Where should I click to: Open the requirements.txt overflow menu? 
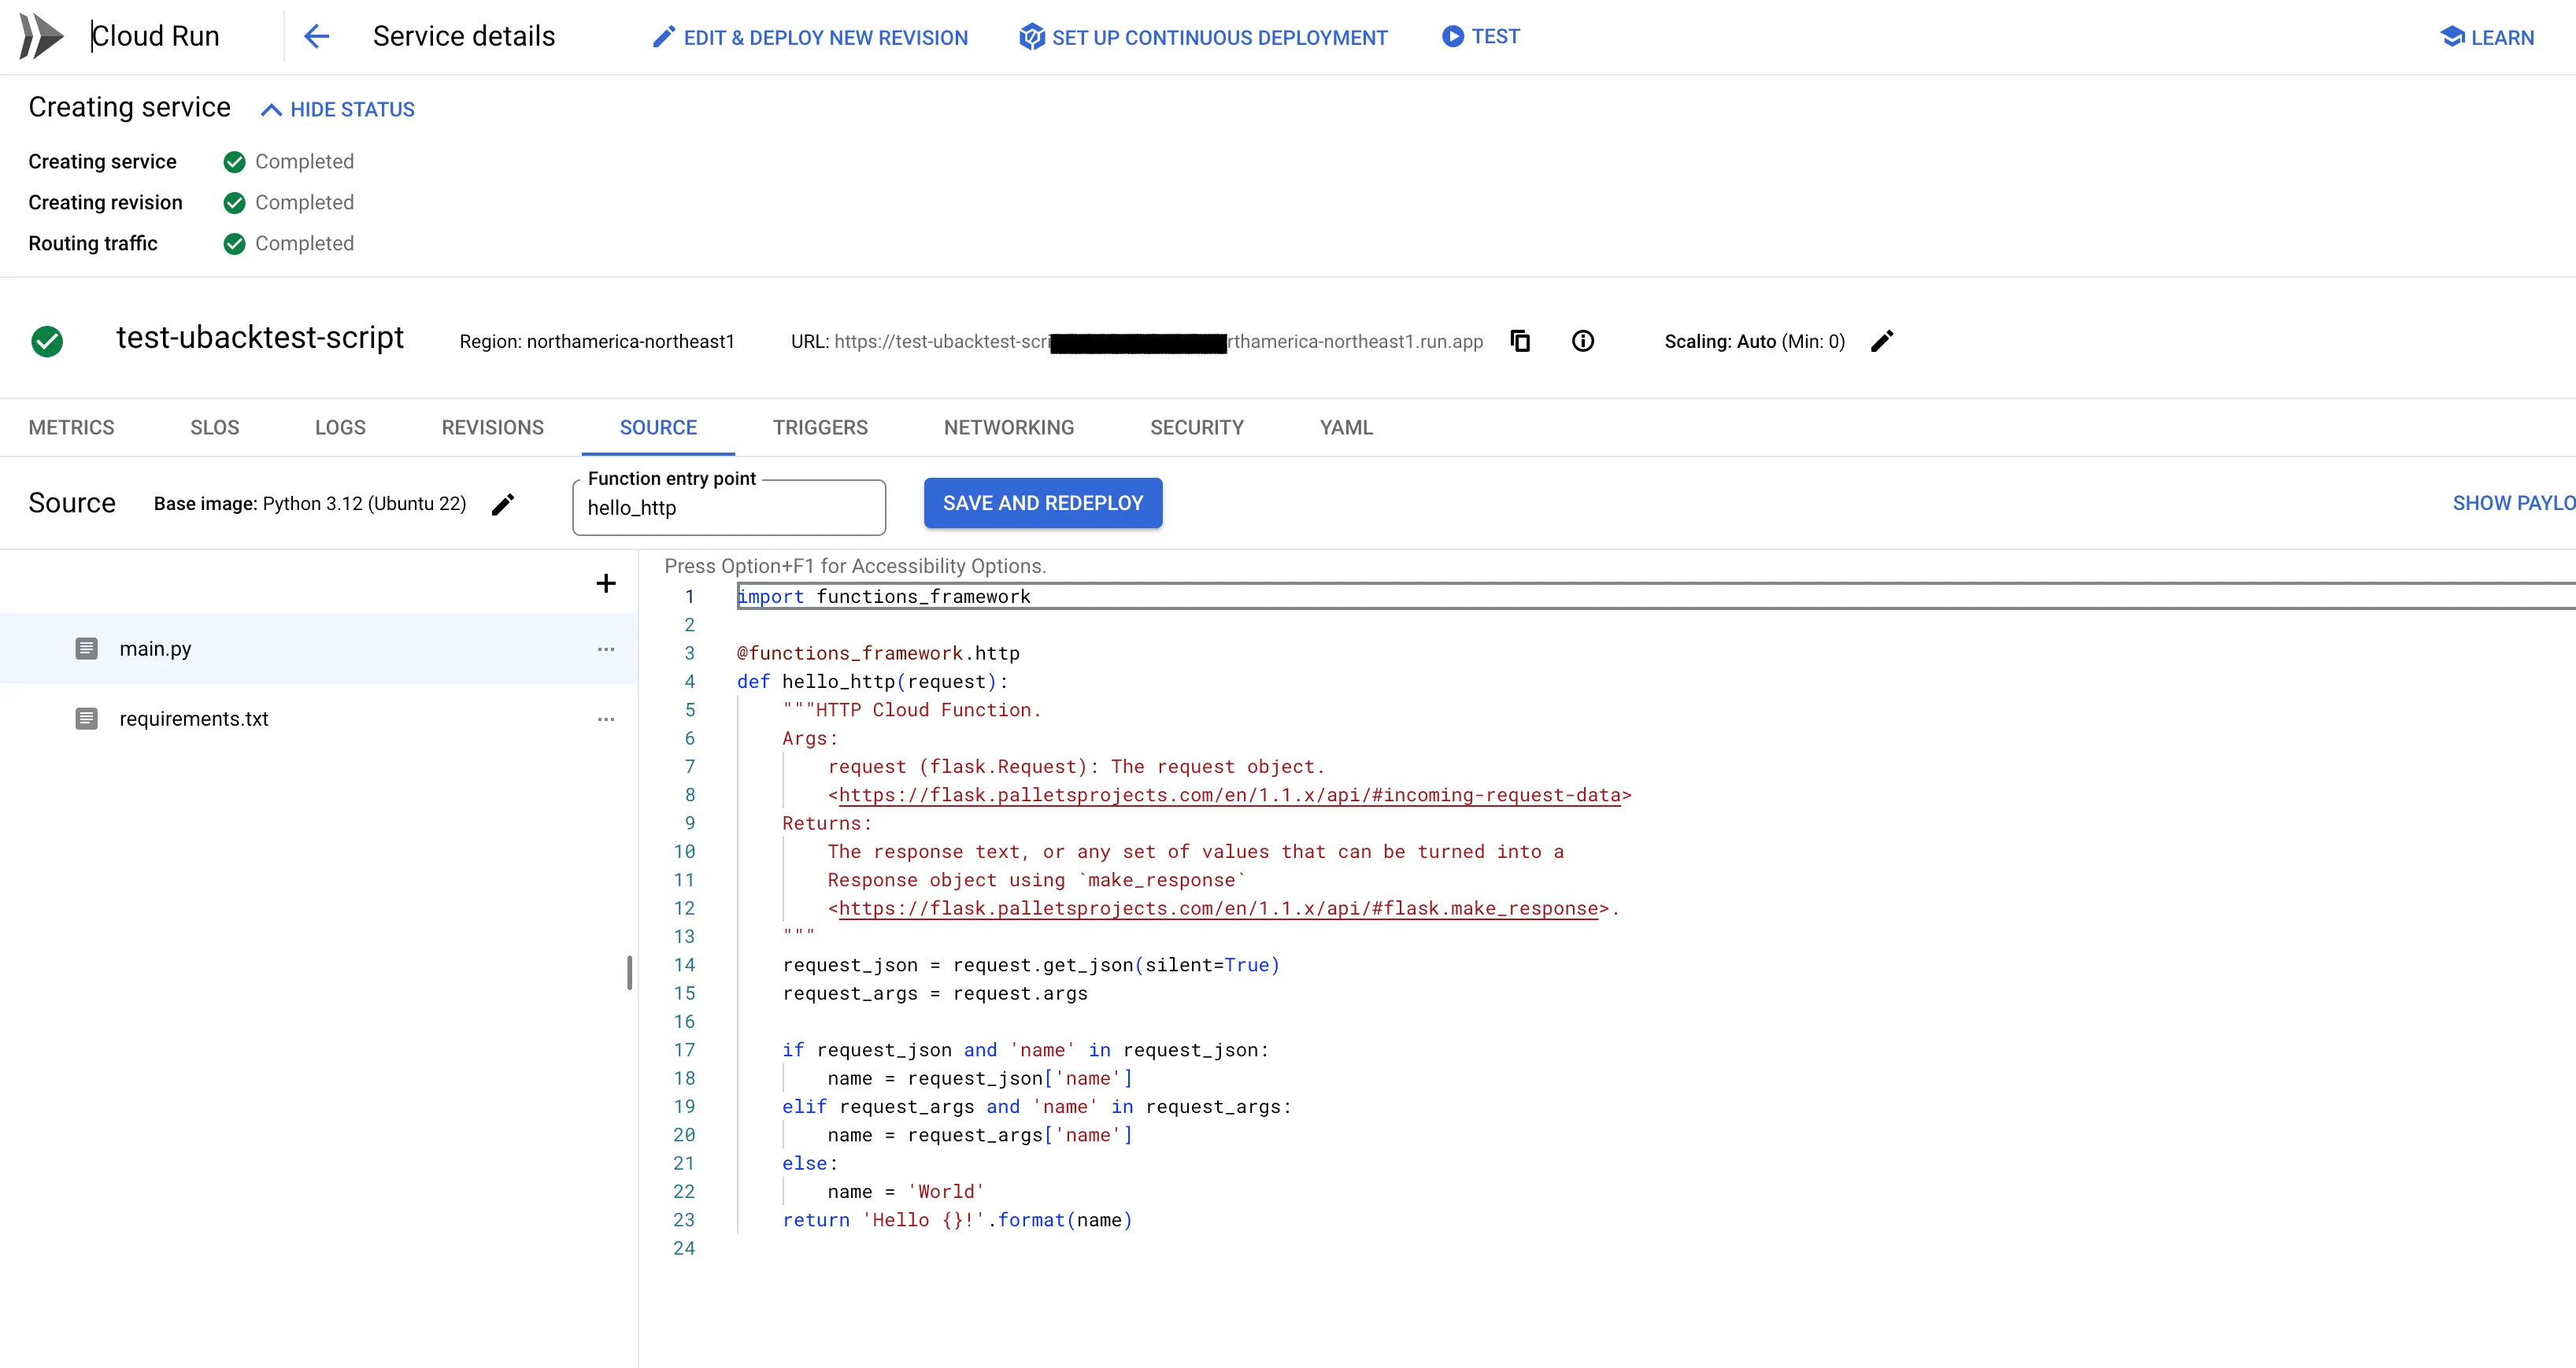pos(605,719)
